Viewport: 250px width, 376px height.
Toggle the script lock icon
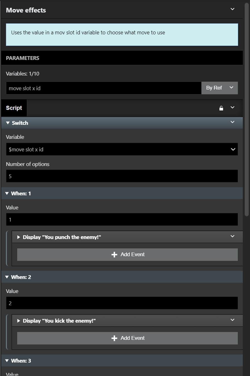221,108
